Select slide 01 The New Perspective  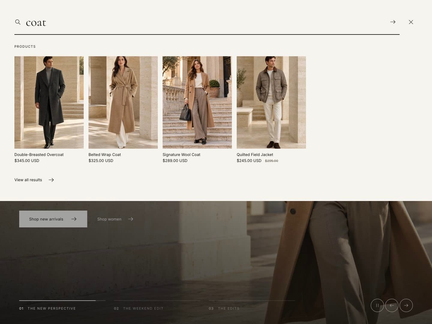point(62,306)
